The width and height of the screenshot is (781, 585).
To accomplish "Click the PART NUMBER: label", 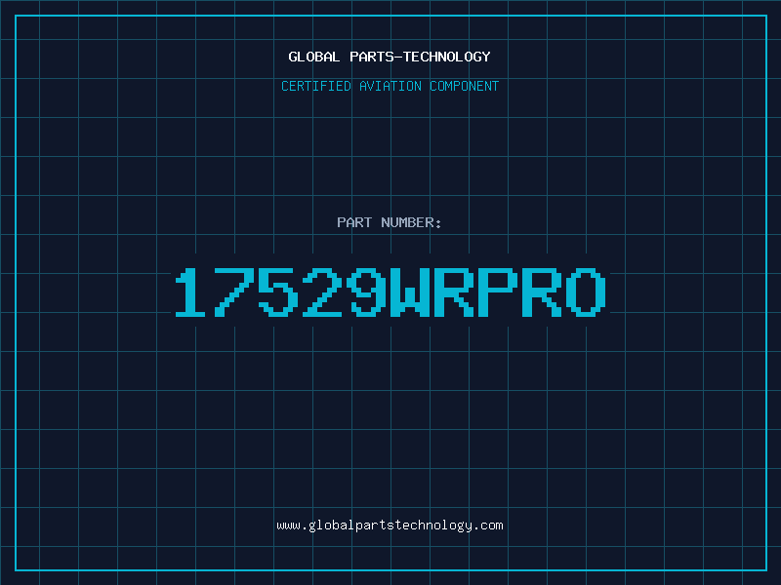I will (390, 222).
